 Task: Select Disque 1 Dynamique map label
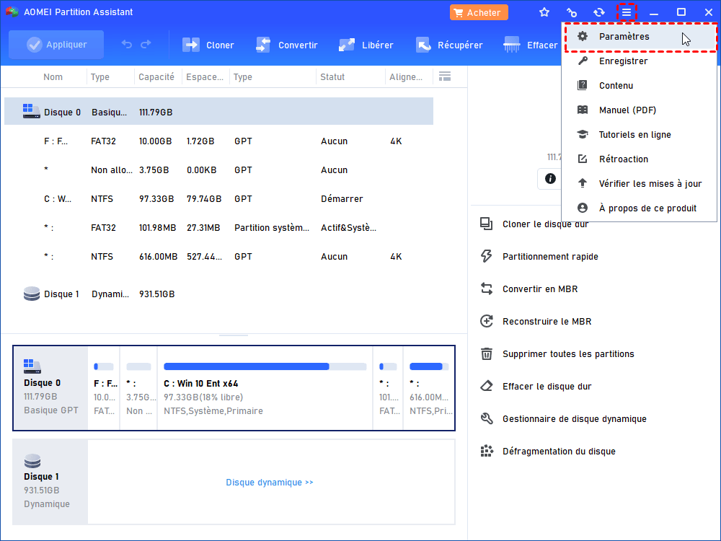(50, 482)
